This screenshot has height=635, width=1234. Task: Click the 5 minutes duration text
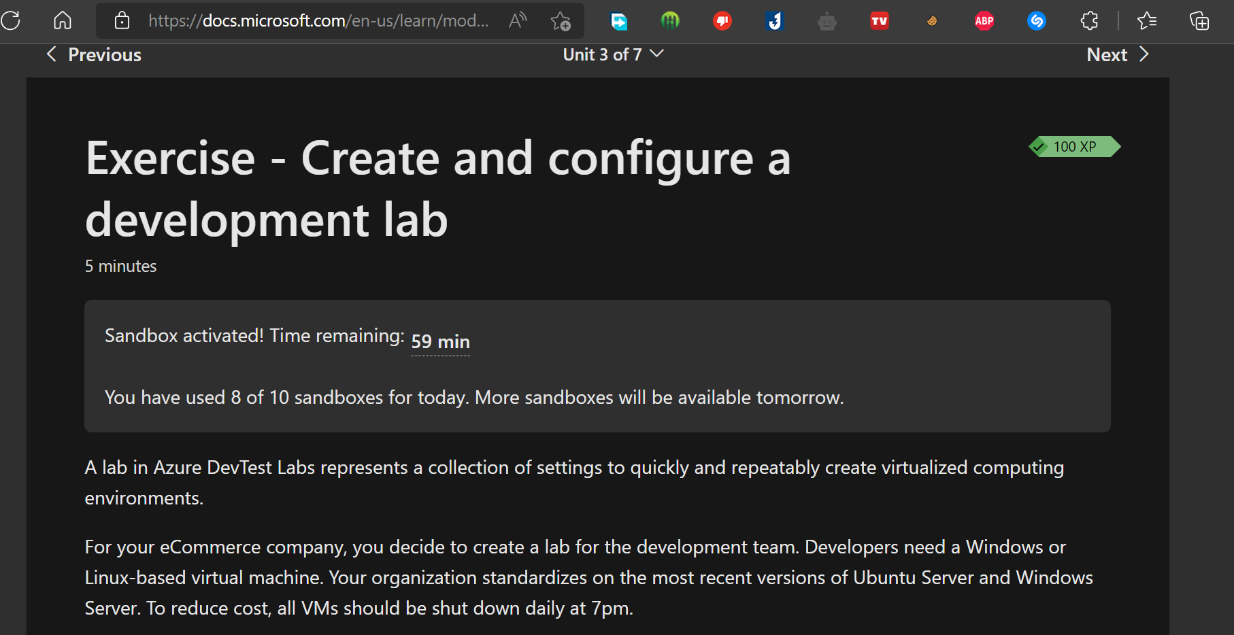120,266
